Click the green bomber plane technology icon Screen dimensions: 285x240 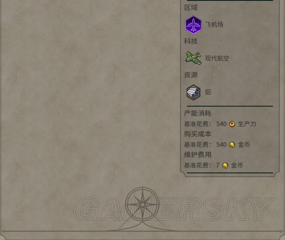tap(193, 58)
